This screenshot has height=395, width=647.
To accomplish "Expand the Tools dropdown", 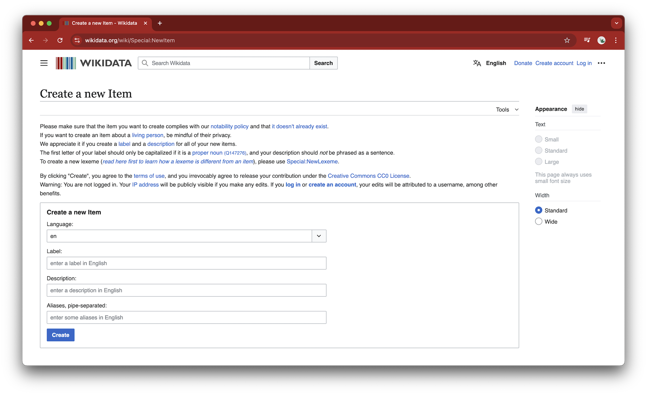I will point(507,109).
